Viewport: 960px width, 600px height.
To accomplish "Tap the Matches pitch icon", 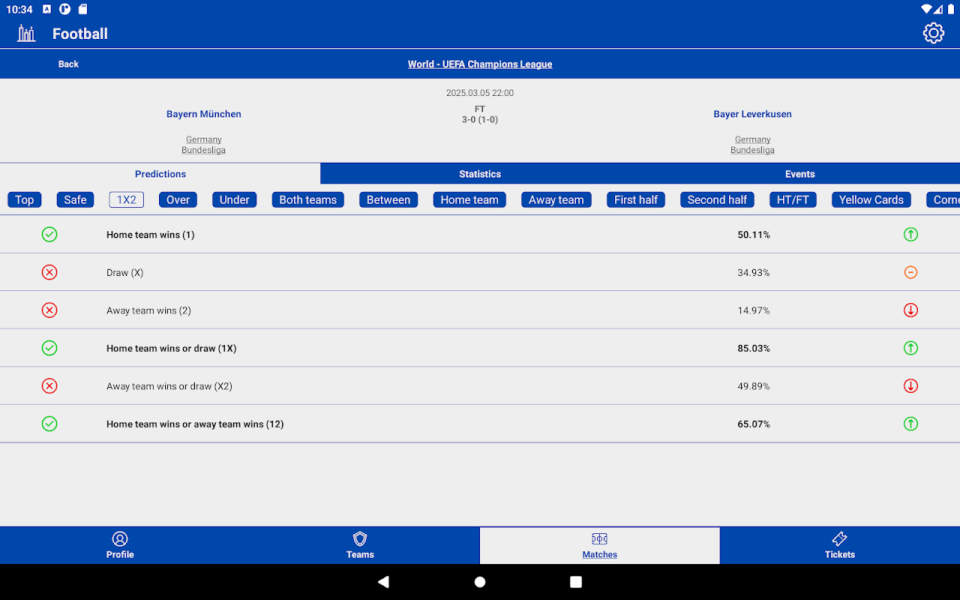I will 599,538.
